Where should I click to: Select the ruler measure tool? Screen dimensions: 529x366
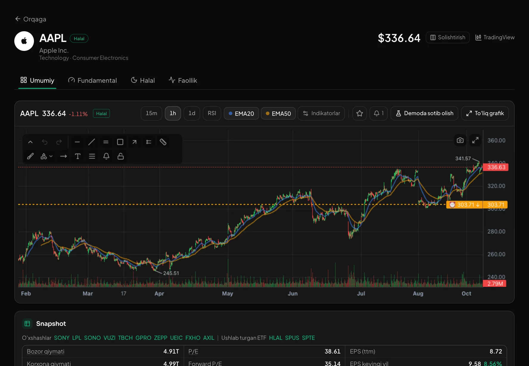tap(163, 142)
